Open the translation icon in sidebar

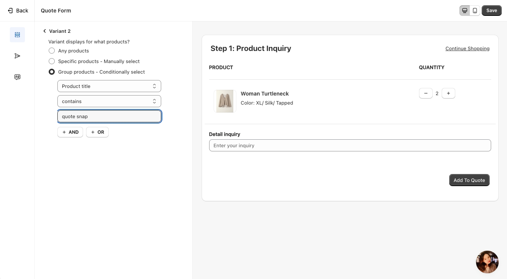coord(17,77)
